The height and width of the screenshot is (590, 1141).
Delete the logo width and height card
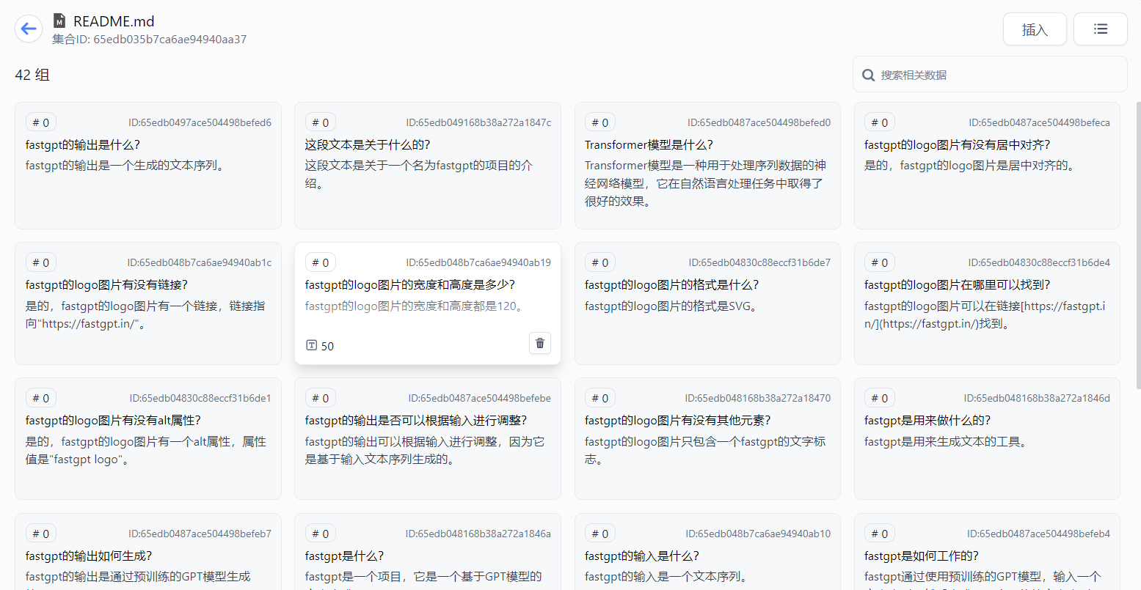coord(540,343)
